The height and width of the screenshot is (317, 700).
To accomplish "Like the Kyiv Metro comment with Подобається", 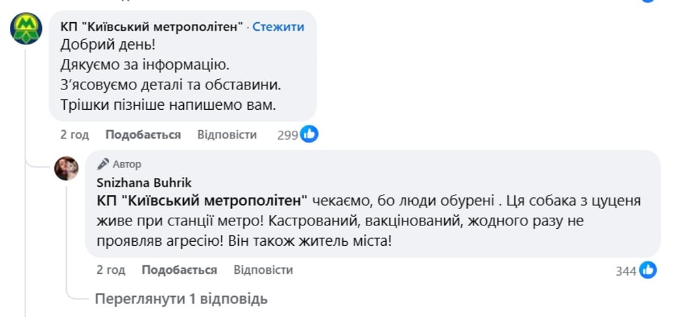I will (x=143, y=135).
